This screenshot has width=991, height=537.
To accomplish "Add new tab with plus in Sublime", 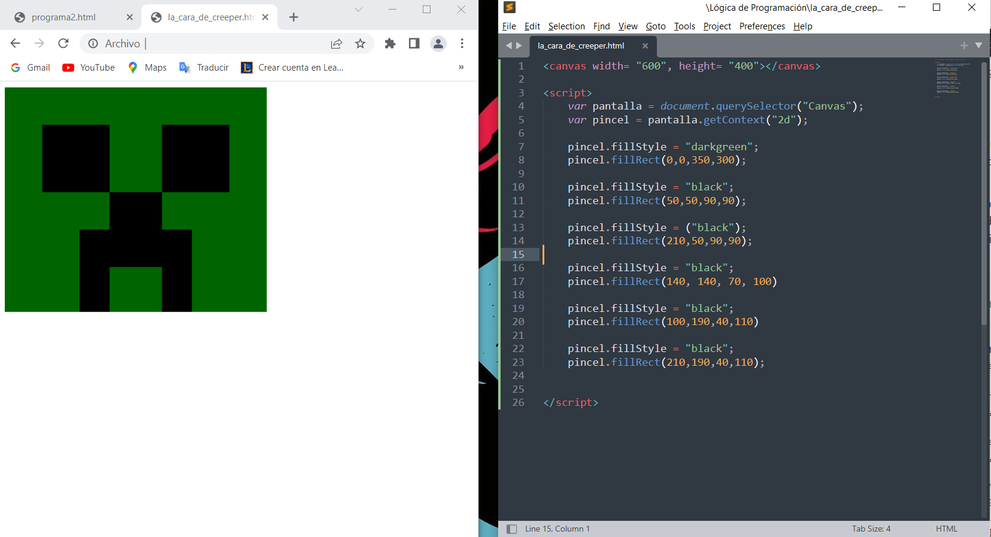I will (x=964, y=45).
